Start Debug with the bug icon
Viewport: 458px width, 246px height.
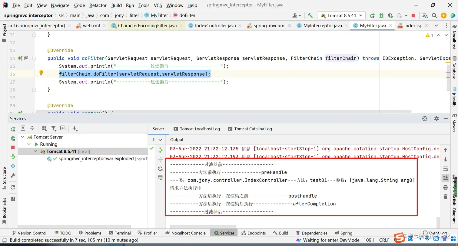click(x=381, y=15)
